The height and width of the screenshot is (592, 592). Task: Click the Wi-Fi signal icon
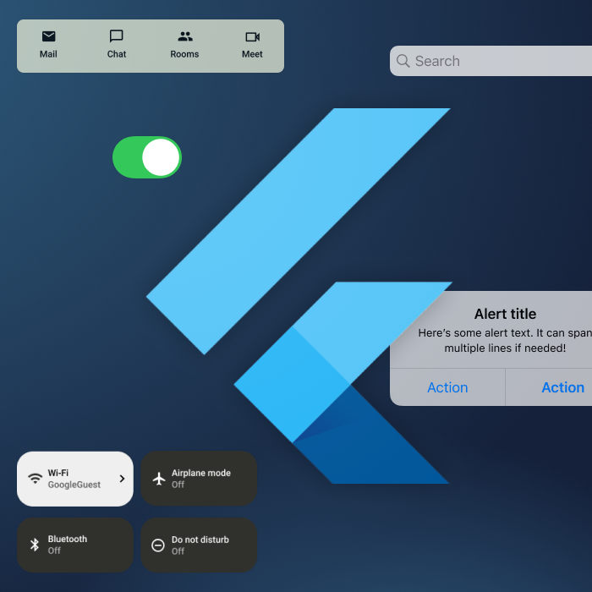(x=36, y=479)
